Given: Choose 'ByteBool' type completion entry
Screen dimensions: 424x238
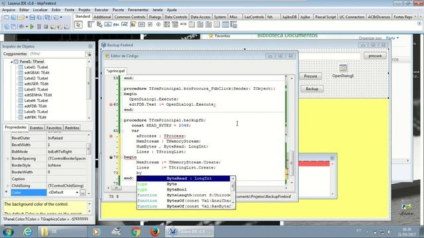Looking at the screenshot, I should 184,190.
